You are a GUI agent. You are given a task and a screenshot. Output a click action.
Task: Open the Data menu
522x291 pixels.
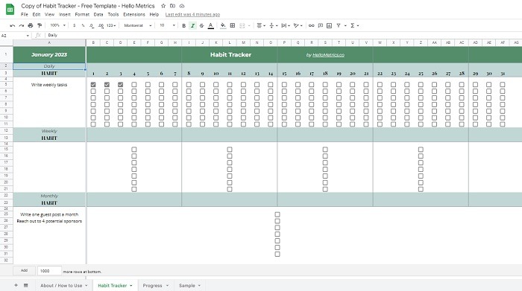(x=98, y=15)
